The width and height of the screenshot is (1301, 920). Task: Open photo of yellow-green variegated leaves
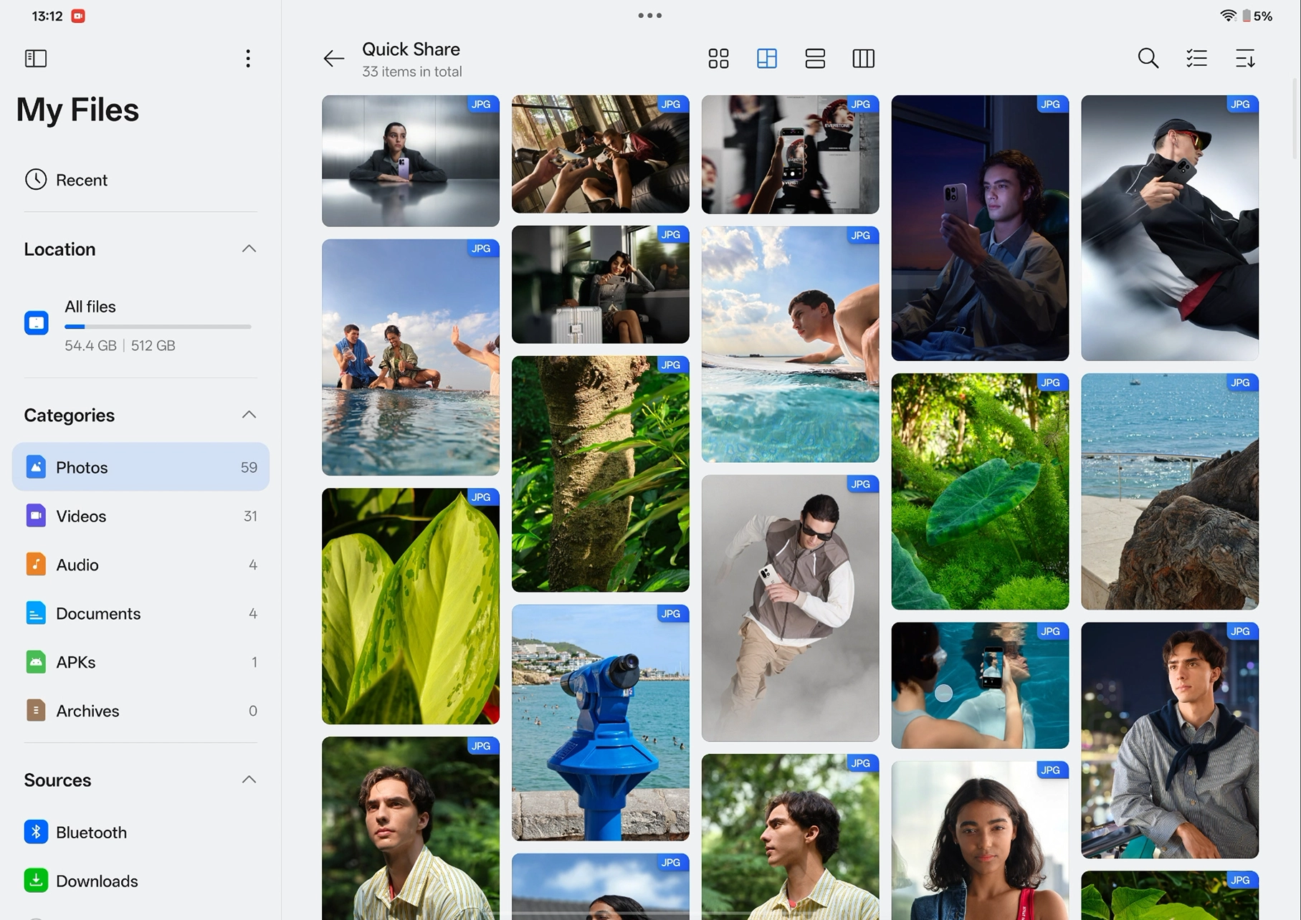tap(411, 606)
